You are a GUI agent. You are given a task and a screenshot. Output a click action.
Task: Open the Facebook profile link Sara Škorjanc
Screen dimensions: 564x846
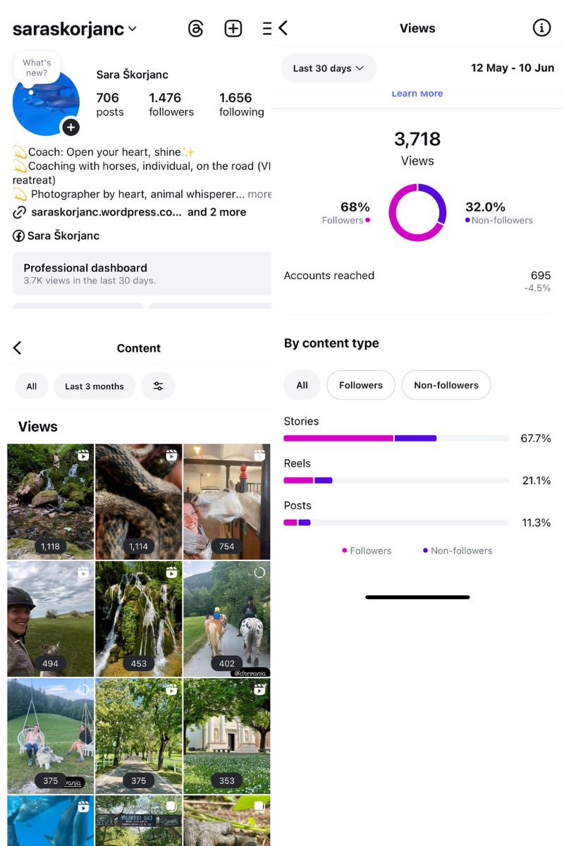point(56,235)
